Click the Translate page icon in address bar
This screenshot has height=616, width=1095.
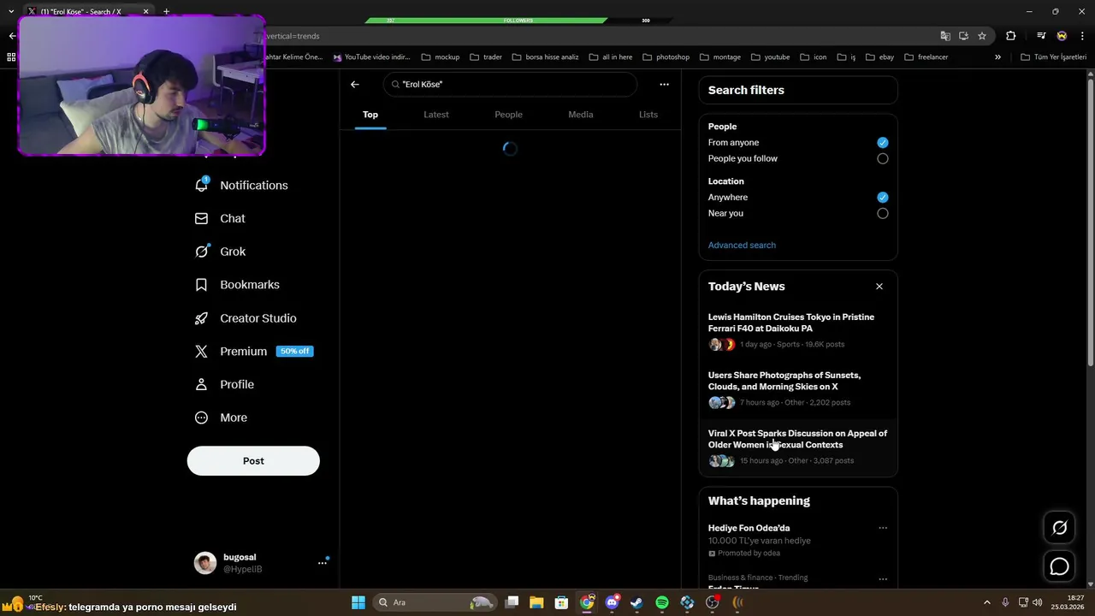coord(945,36)
